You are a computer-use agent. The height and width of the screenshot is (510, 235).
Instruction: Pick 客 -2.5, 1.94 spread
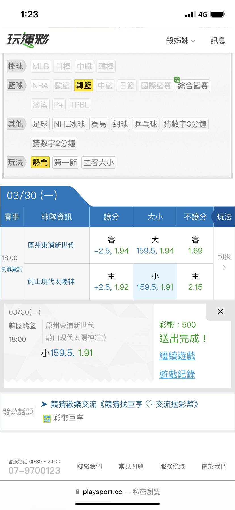pyautogui.click(x=111, y=245)
